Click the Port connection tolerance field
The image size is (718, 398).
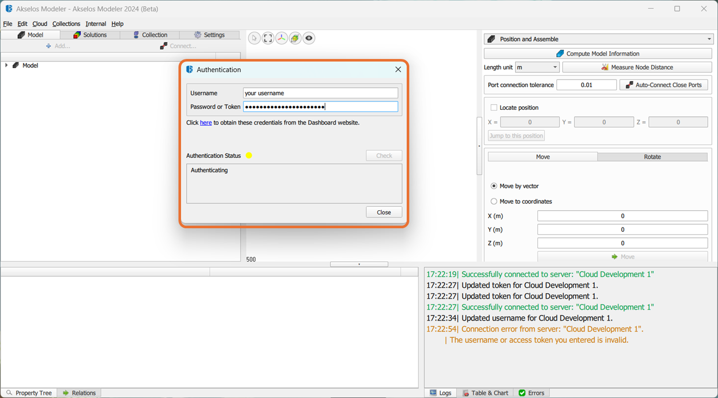pyautogui.click(x=587, y=85)
